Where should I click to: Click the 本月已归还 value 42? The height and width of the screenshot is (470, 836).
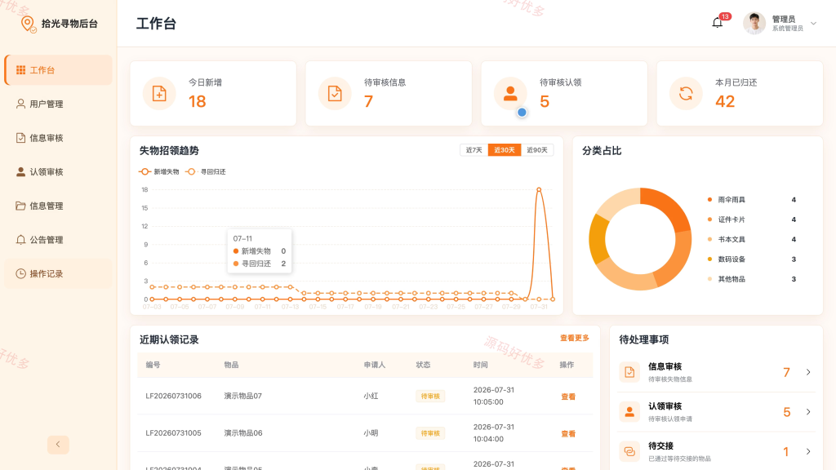(725, 101)
